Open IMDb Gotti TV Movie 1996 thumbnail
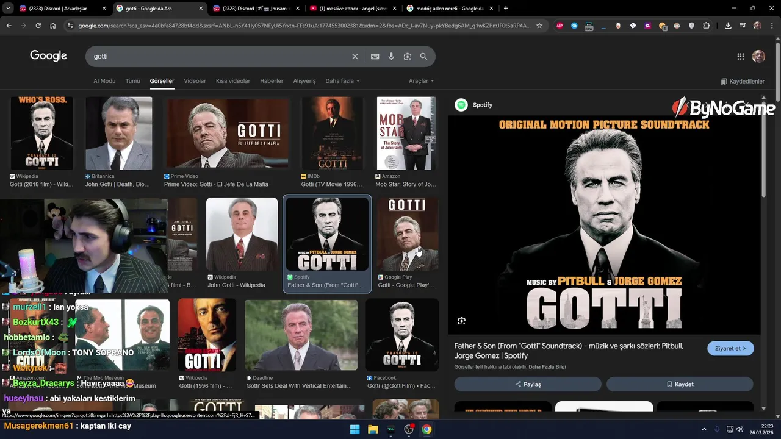The height and width of the screenshot is (439, 781). 332,133
